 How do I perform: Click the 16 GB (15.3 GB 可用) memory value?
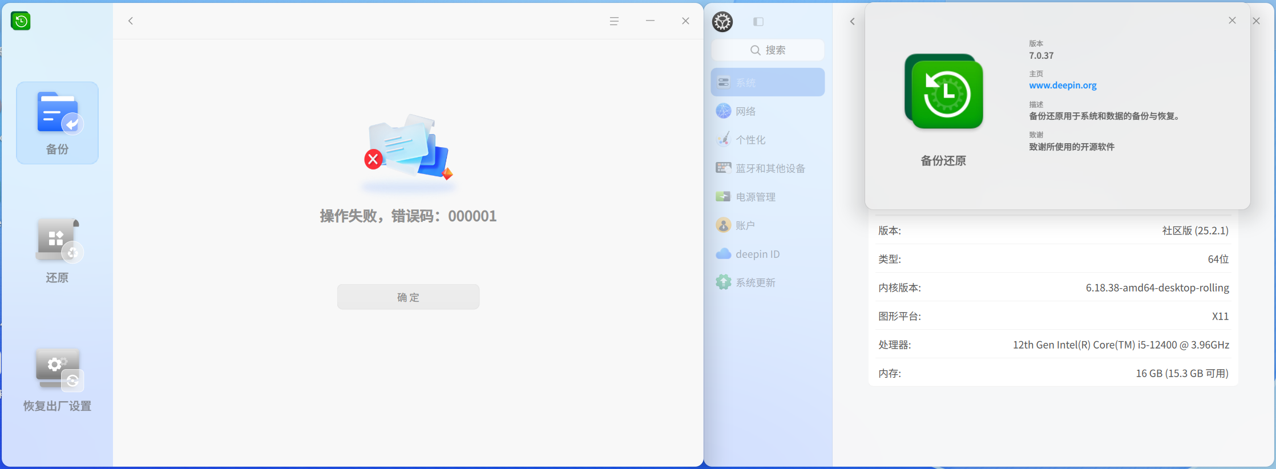pyautogui.click(x=1182, y=373)
